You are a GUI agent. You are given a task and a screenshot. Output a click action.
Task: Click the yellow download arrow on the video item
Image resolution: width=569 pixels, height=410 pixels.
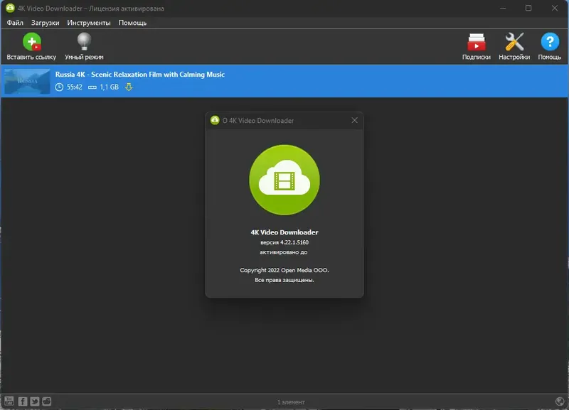(129, 88)
